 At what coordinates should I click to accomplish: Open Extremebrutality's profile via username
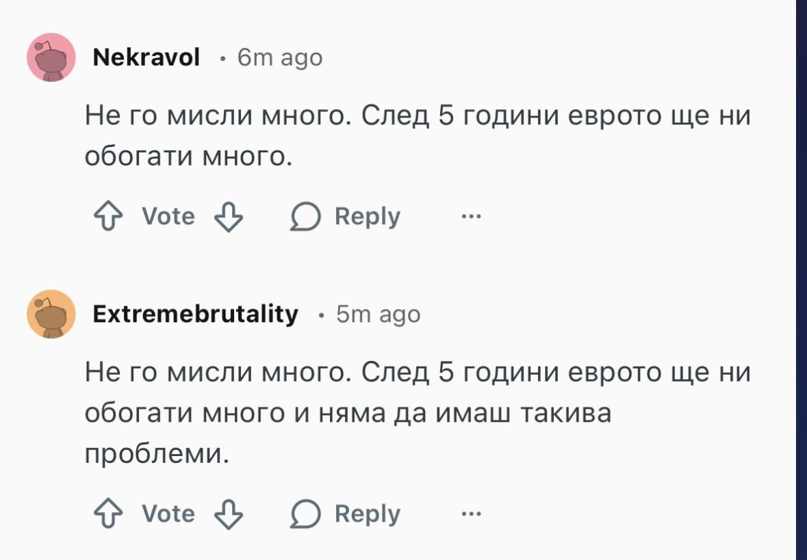point(194,315)
